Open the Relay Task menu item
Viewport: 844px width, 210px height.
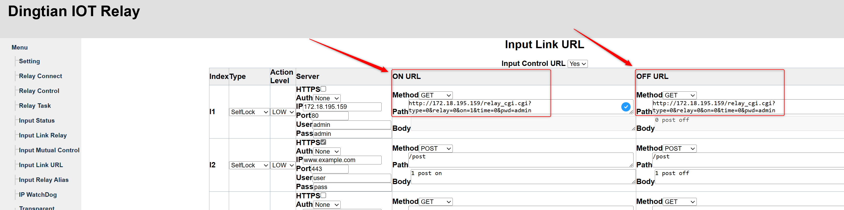point(35,105)
